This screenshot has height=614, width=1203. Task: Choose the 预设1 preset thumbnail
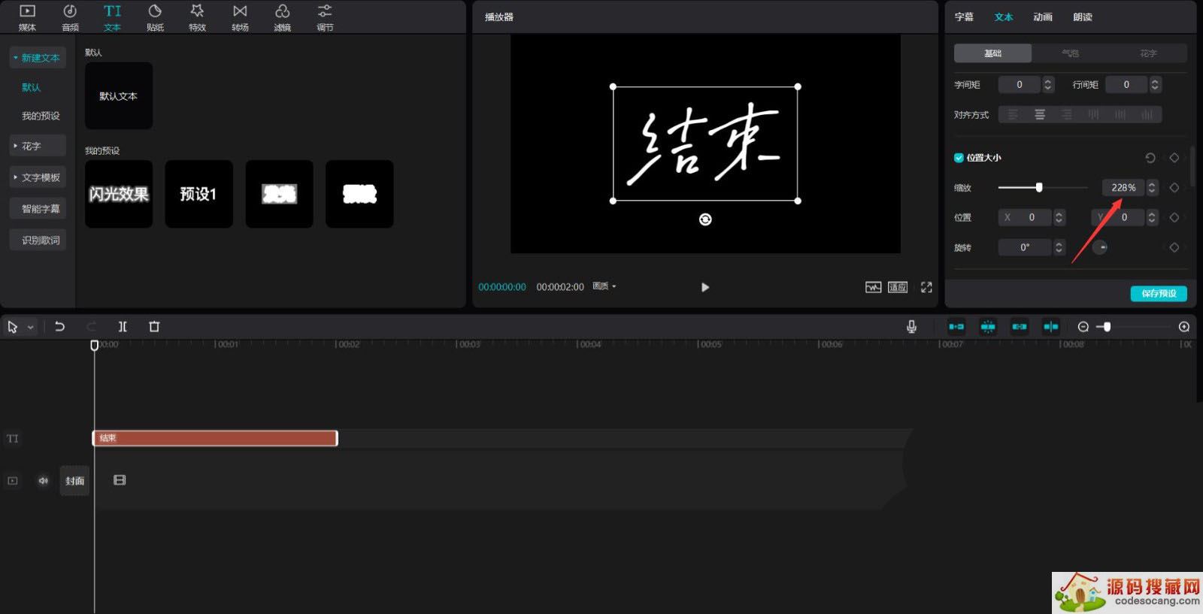pyautogui.click(x=198, y=194)
